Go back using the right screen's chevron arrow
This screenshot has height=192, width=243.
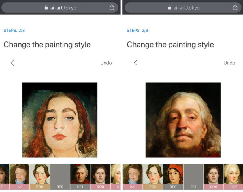point(136,63)
